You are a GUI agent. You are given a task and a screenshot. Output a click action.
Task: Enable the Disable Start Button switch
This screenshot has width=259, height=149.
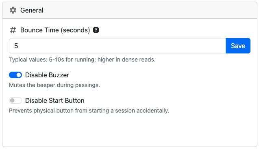15,100
